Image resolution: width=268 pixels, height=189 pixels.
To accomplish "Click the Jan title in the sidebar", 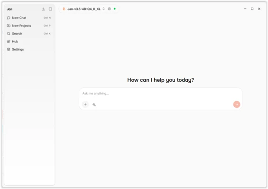I will pos(9,9).
